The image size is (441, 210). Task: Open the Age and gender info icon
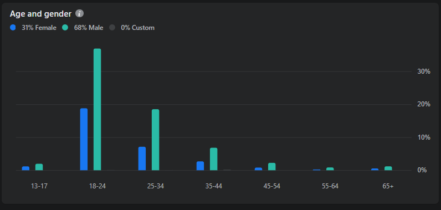pos(80,13)
